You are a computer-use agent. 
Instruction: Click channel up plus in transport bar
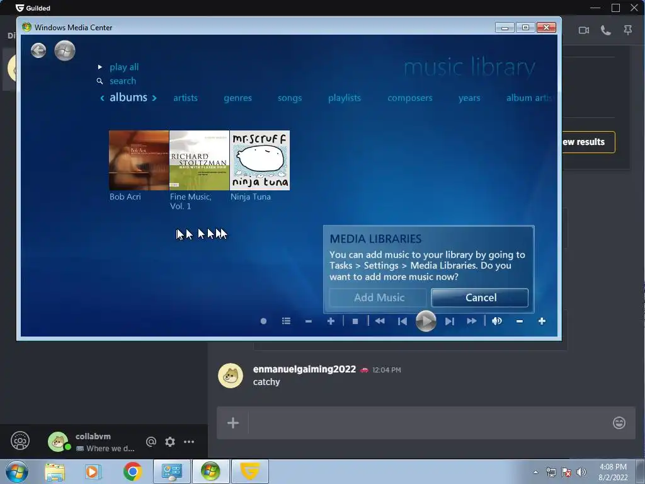click(331, 321)
